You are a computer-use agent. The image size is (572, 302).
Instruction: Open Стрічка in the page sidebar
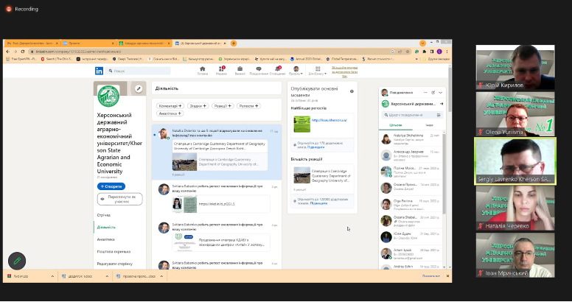pos(104,215)
